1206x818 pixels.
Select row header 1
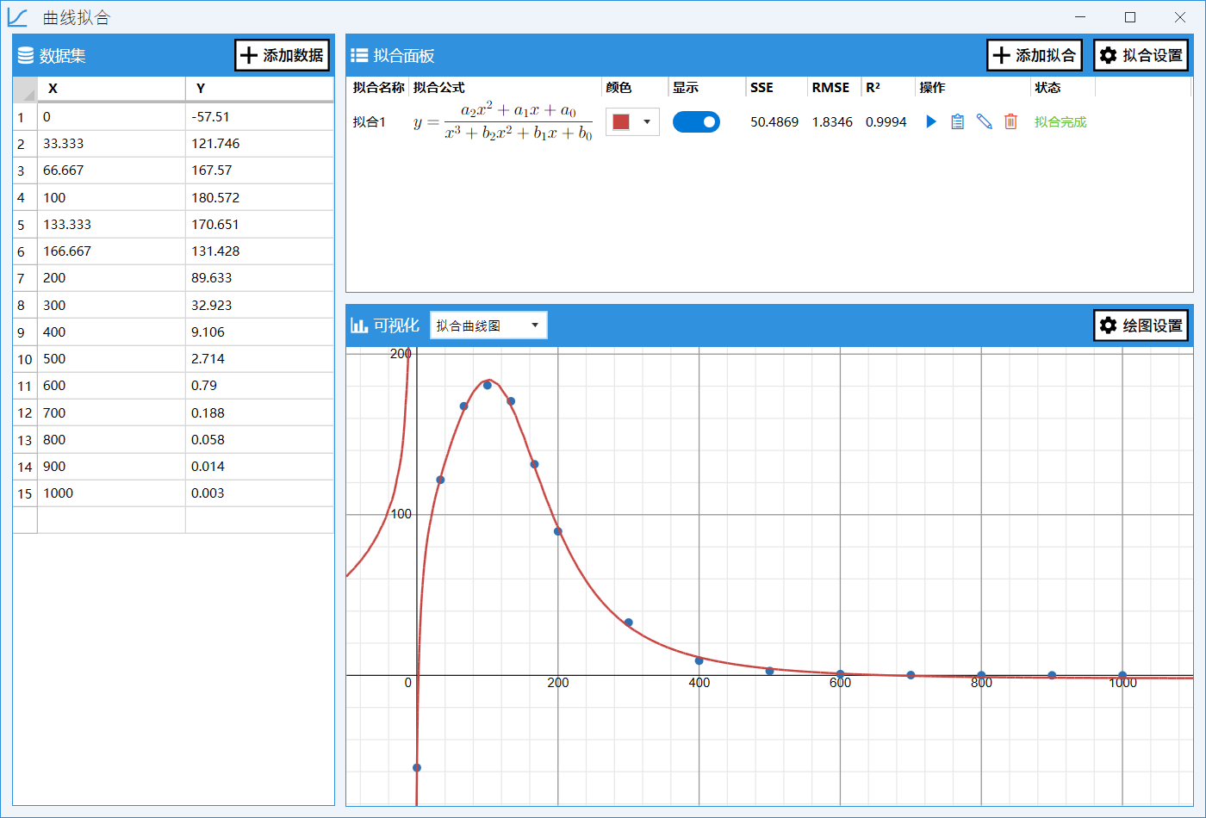(25, 117)
